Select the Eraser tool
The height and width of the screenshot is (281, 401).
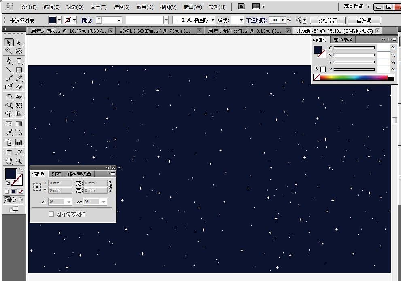[x=19, y=87]
